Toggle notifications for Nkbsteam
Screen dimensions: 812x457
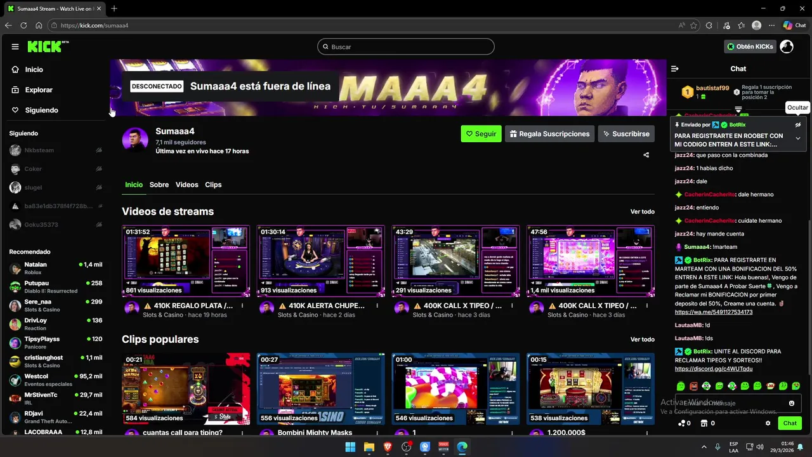[x=99, y=150]
